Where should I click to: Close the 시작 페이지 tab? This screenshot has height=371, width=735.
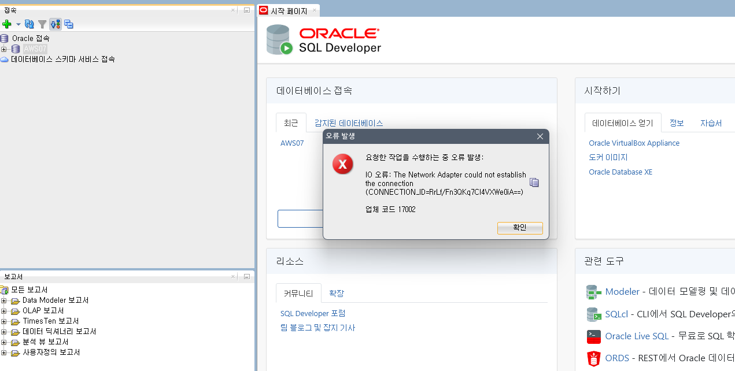point(315,10)
